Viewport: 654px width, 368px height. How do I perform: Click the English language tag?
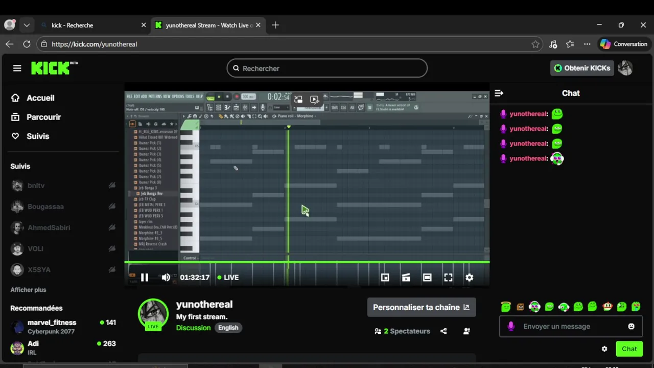click(x=228, y=328)
